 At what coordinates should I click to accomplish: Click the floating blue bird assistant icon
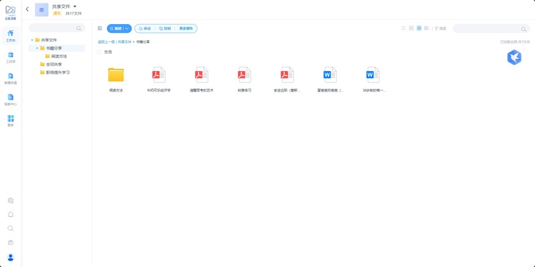514,57
